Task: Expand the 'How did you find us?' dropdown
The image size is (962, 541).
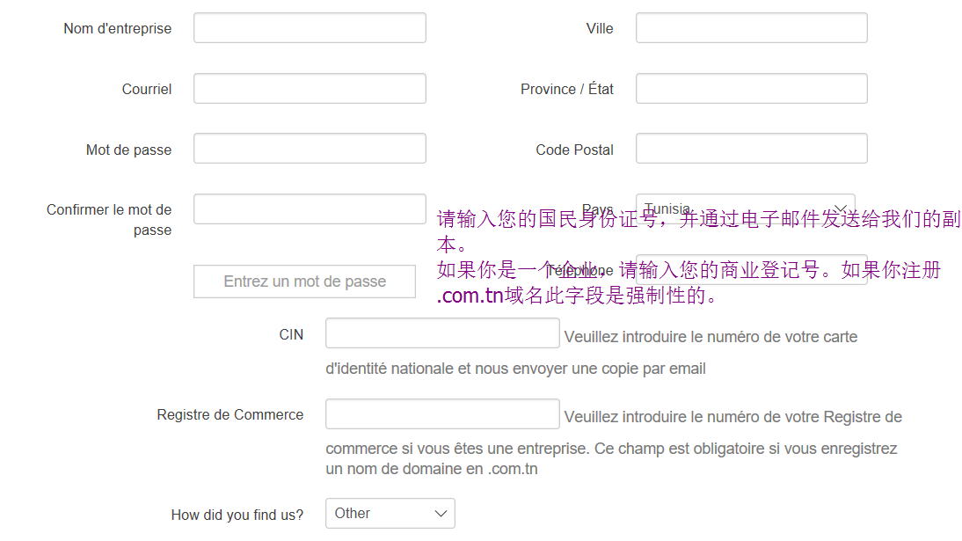Action: click(390, 514)
